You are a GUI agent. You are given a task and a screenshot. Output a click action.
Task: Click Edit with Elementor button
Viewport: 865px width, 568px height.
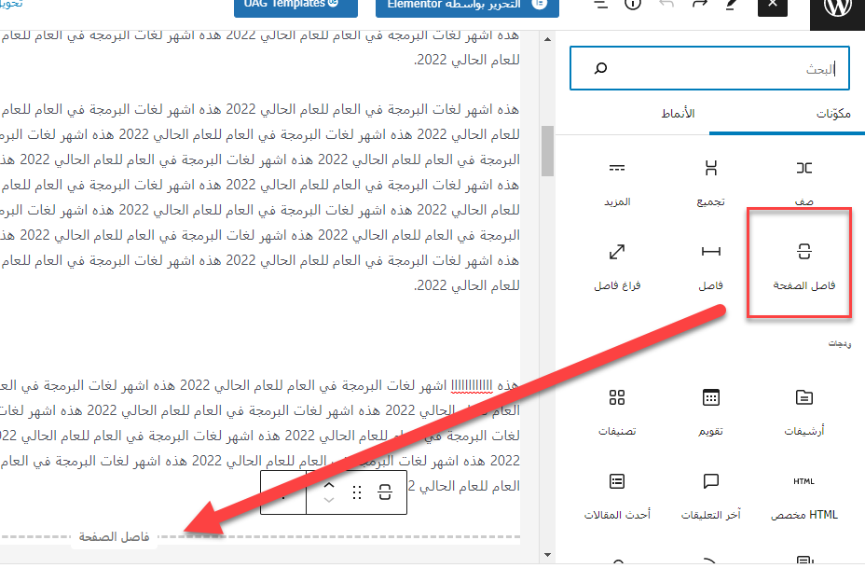coord(467,5)
